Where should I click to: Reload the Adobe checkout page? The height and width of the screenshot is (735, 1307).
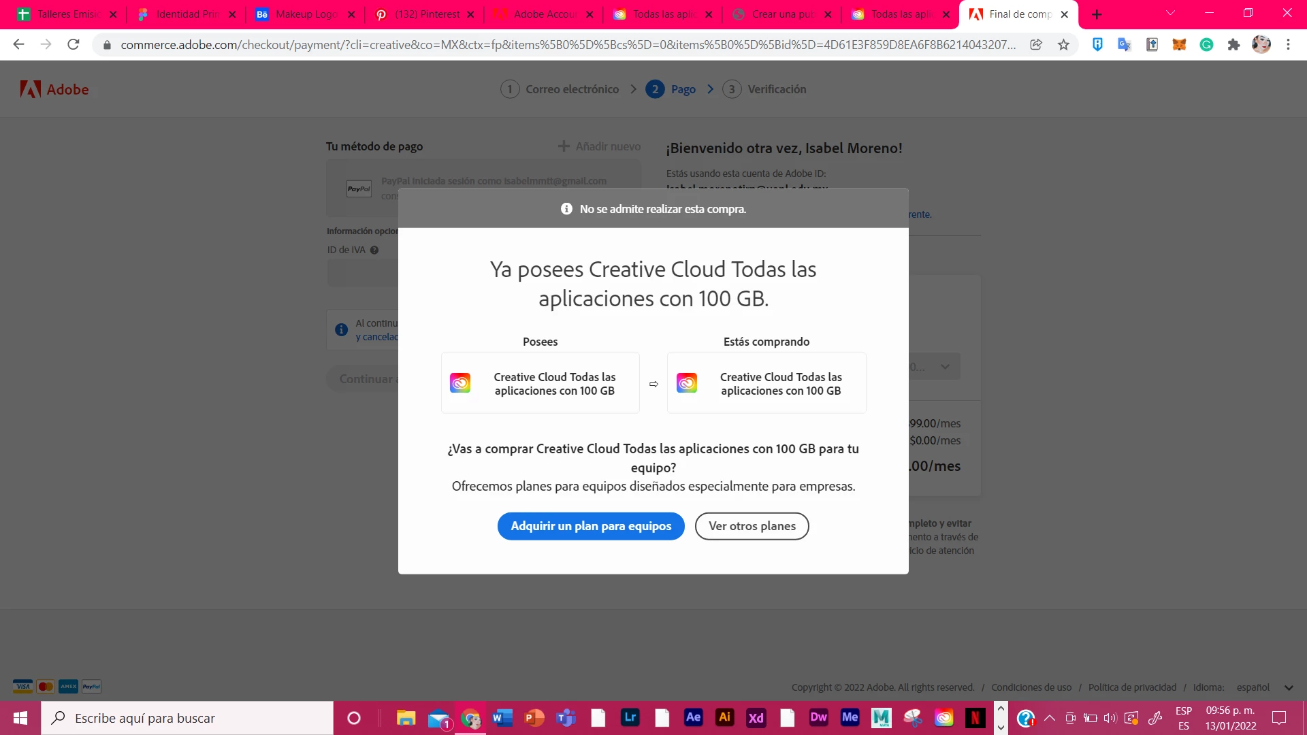click(x=74, y=44)
